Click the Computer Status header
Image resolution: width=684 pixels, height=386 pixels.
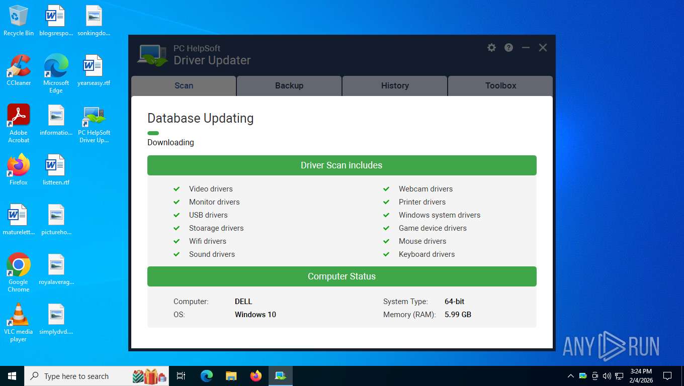(341, 276)
